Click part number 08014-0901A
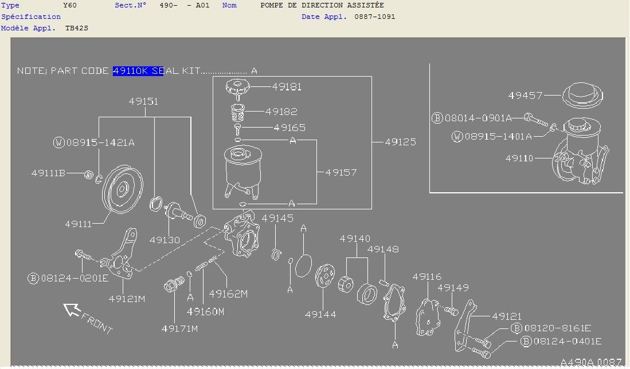This screenshot has height=369, width=630. pos(478,118)
